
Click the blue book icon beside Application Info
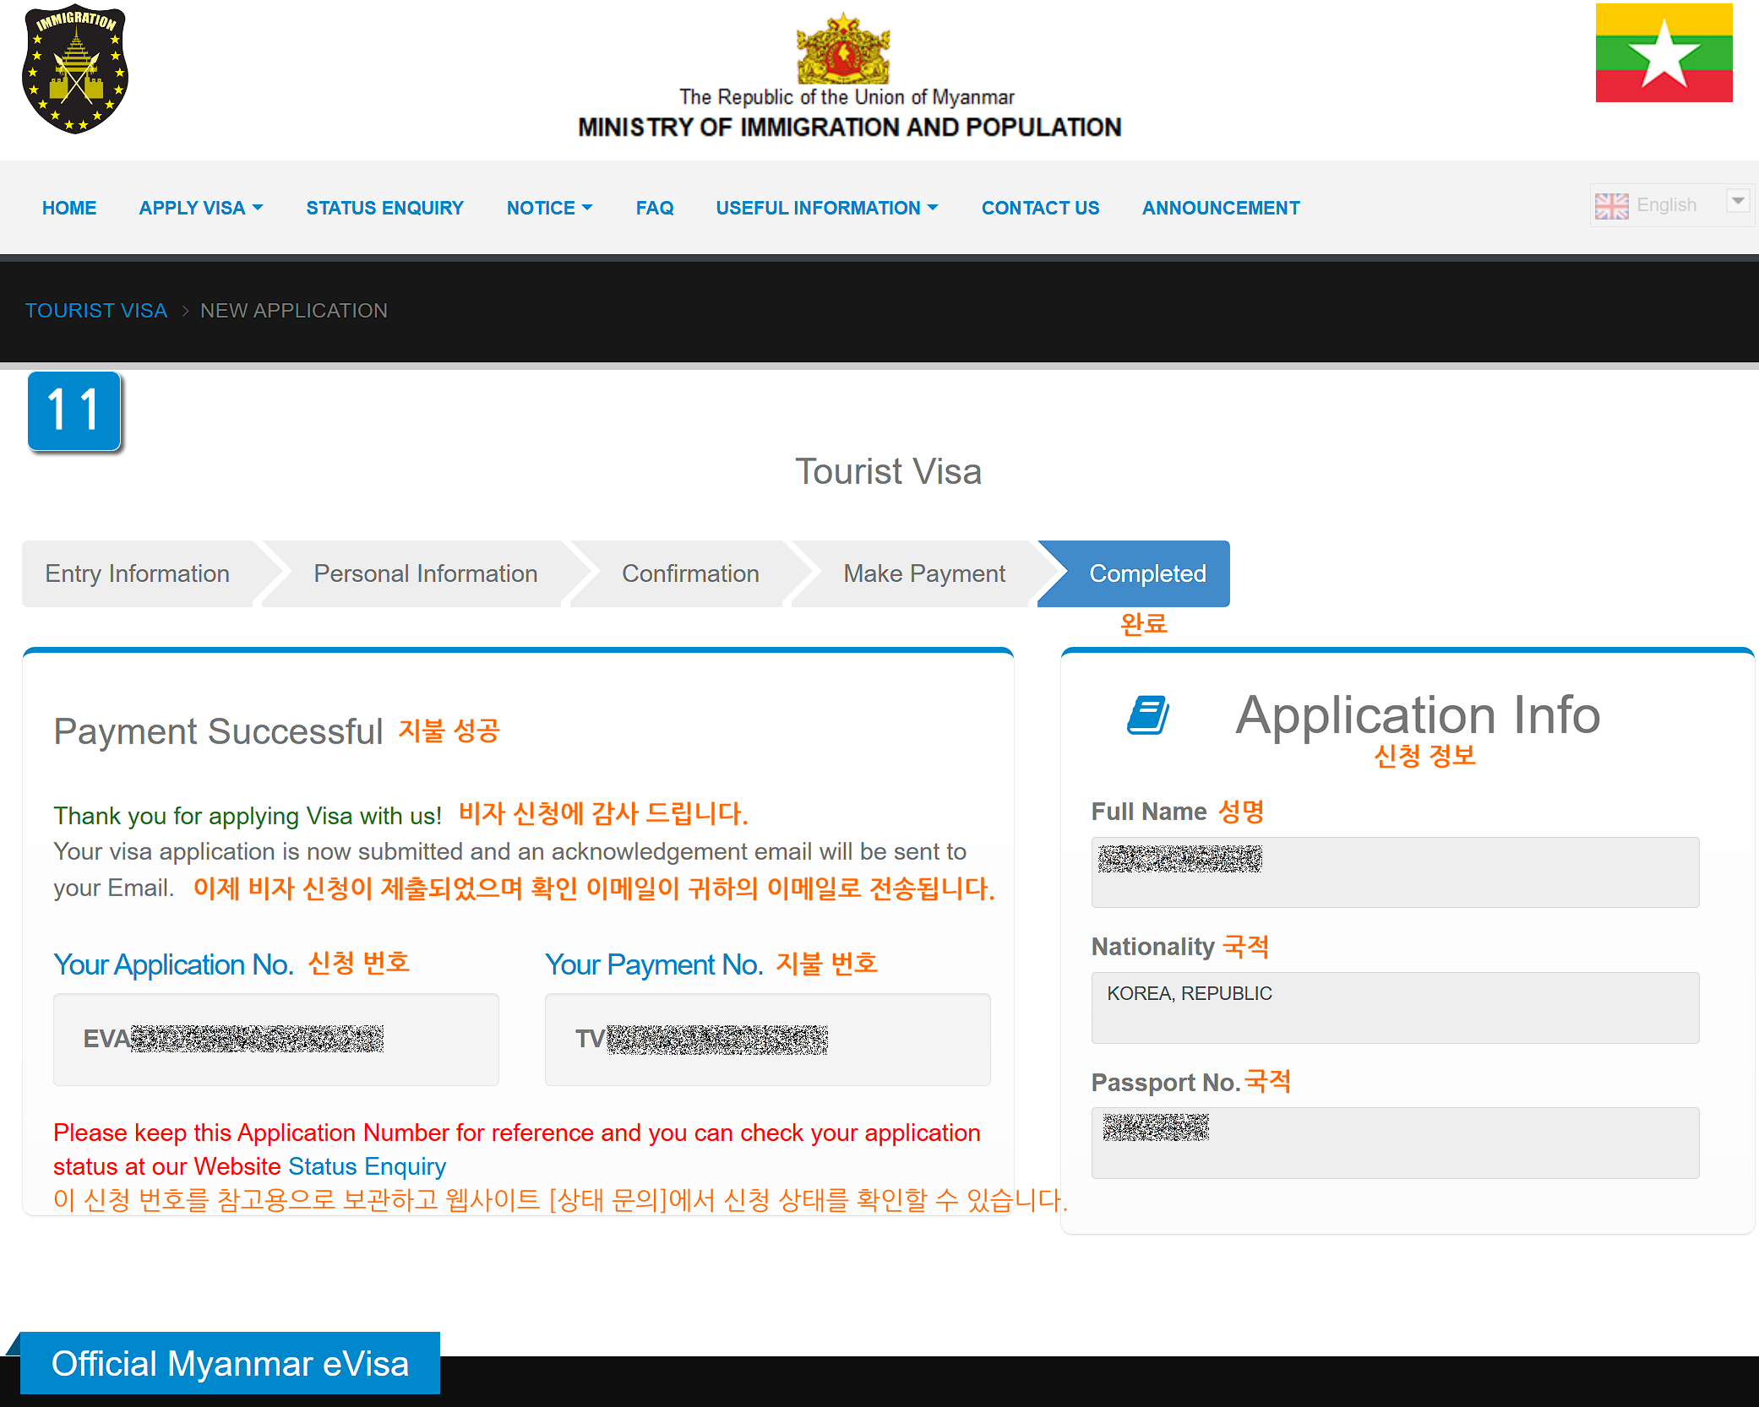[1148, 715]
